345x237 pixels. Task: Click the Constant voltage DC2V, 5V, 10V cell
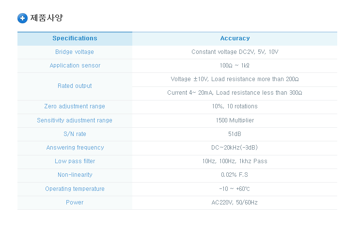(x=235, y=52)
